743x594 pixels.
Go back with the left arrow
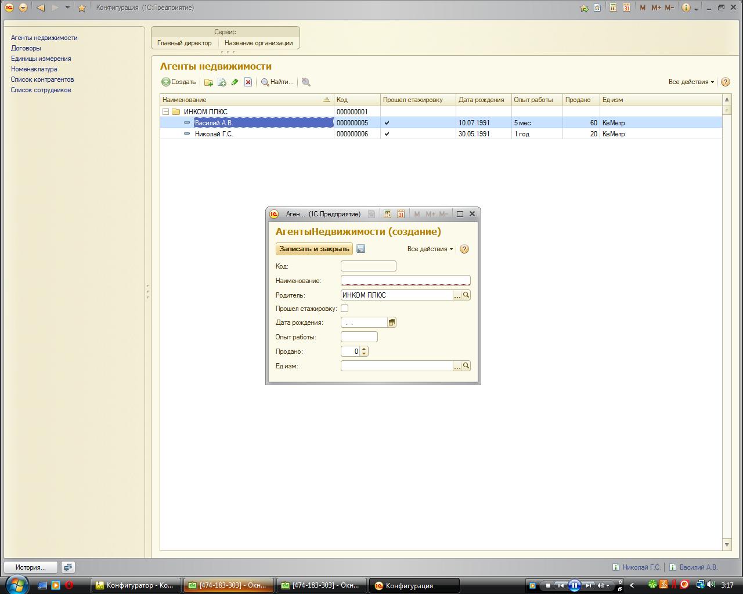point(41,8)
